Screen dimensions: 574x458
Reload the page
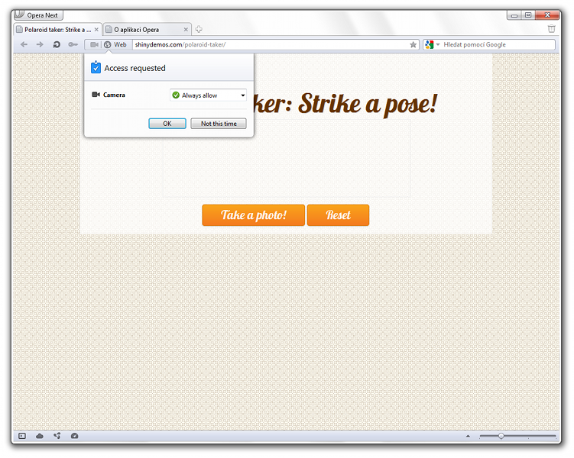click(x=57, y=44)
